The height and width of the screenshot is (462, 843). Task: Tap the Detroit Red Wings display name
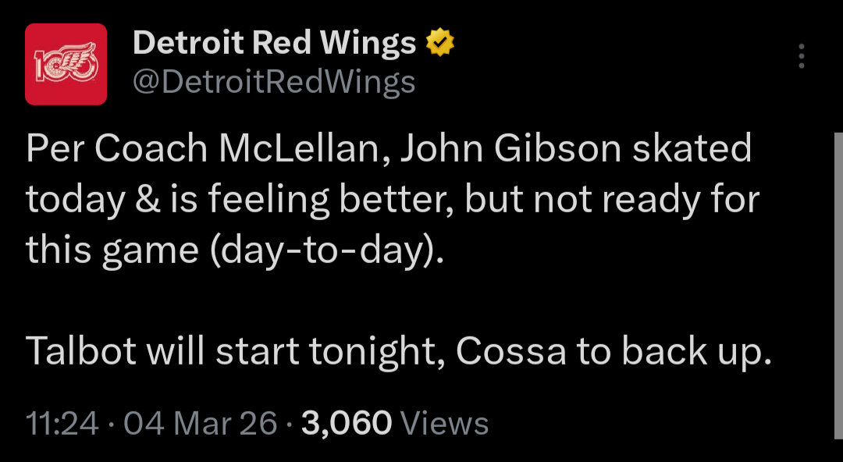pyautogui.click(x=274, y=44)
